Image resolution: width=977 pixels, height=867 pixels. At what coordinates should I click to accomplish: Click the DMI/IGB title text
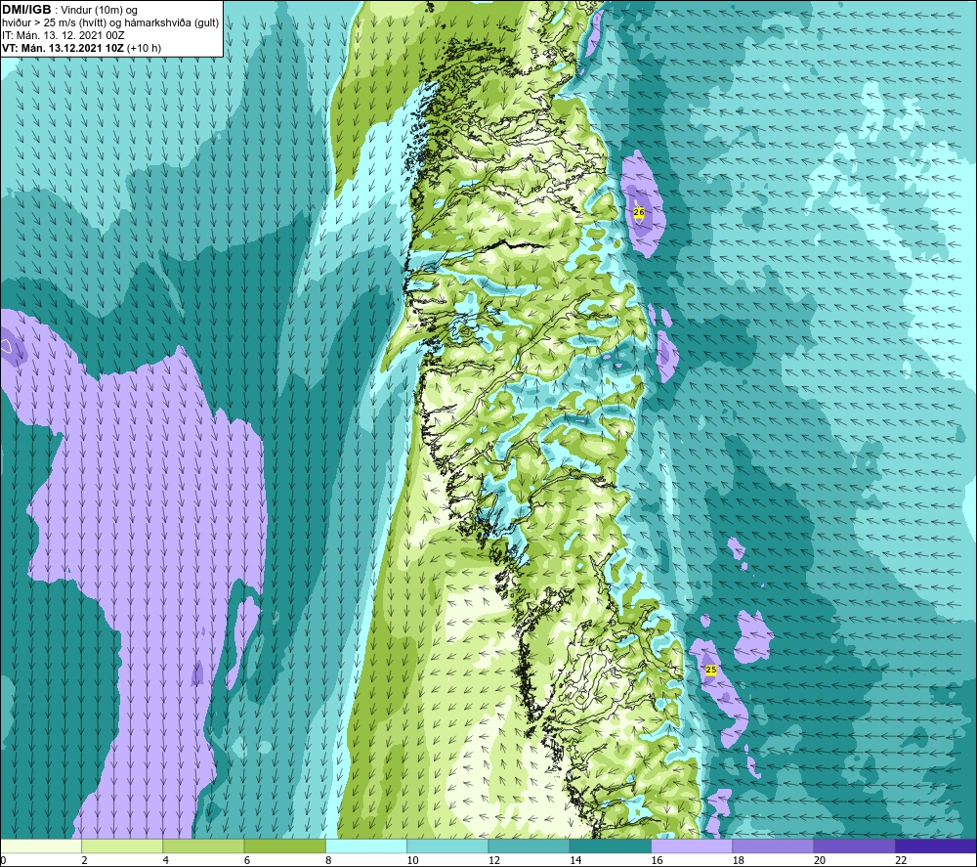pos(26,10)
